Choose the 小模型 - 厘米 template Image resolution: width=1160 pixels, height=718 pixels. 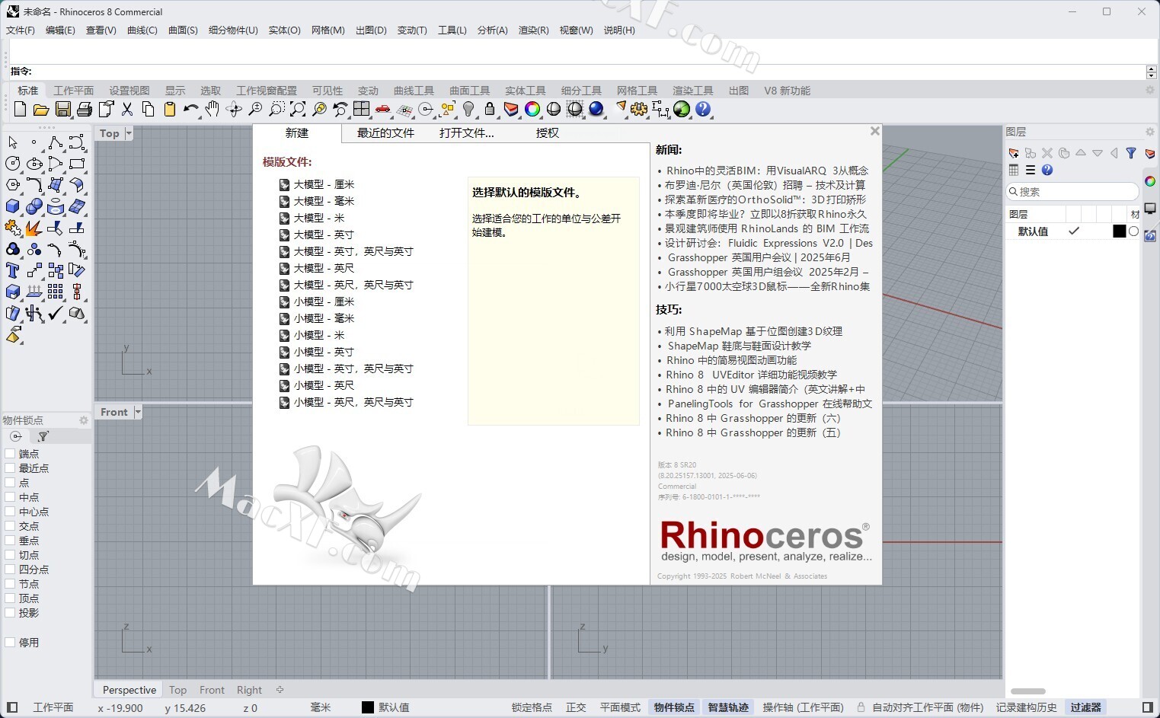(x=317, y=302)
